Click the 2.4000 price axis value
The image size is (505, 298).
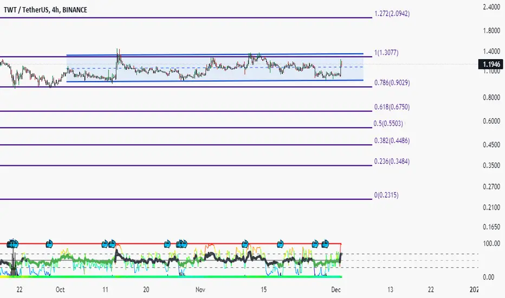pyautogui.click(x=491, y=7)
